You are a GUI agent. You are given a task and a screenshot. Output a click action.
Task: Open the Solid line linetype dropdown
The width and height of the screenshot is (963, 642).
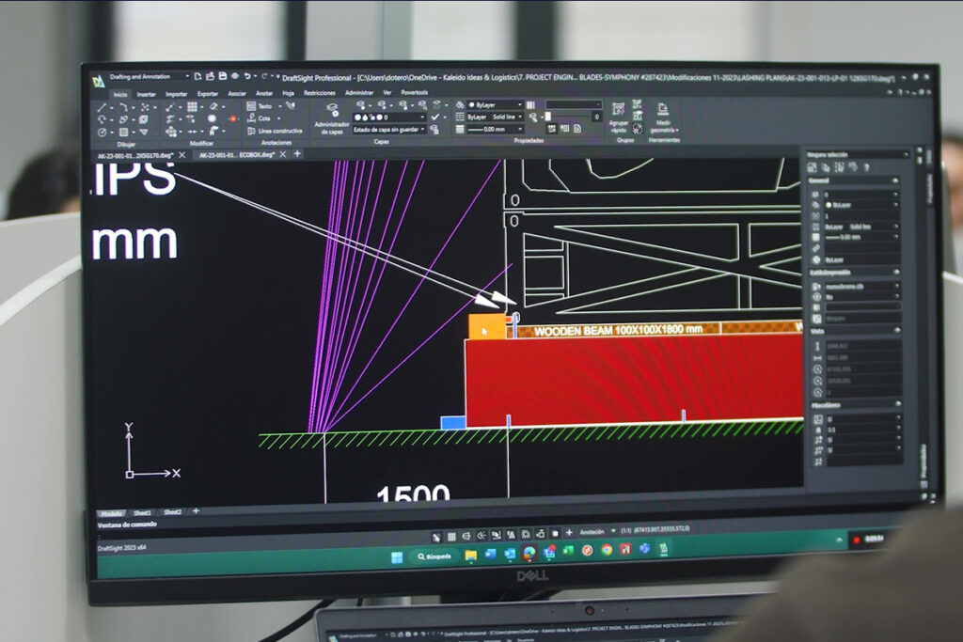point(495,117)
